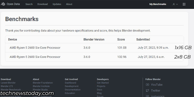194x97 pixels.
Task: Open the Blender Institute link
Action: coord(41,86)
